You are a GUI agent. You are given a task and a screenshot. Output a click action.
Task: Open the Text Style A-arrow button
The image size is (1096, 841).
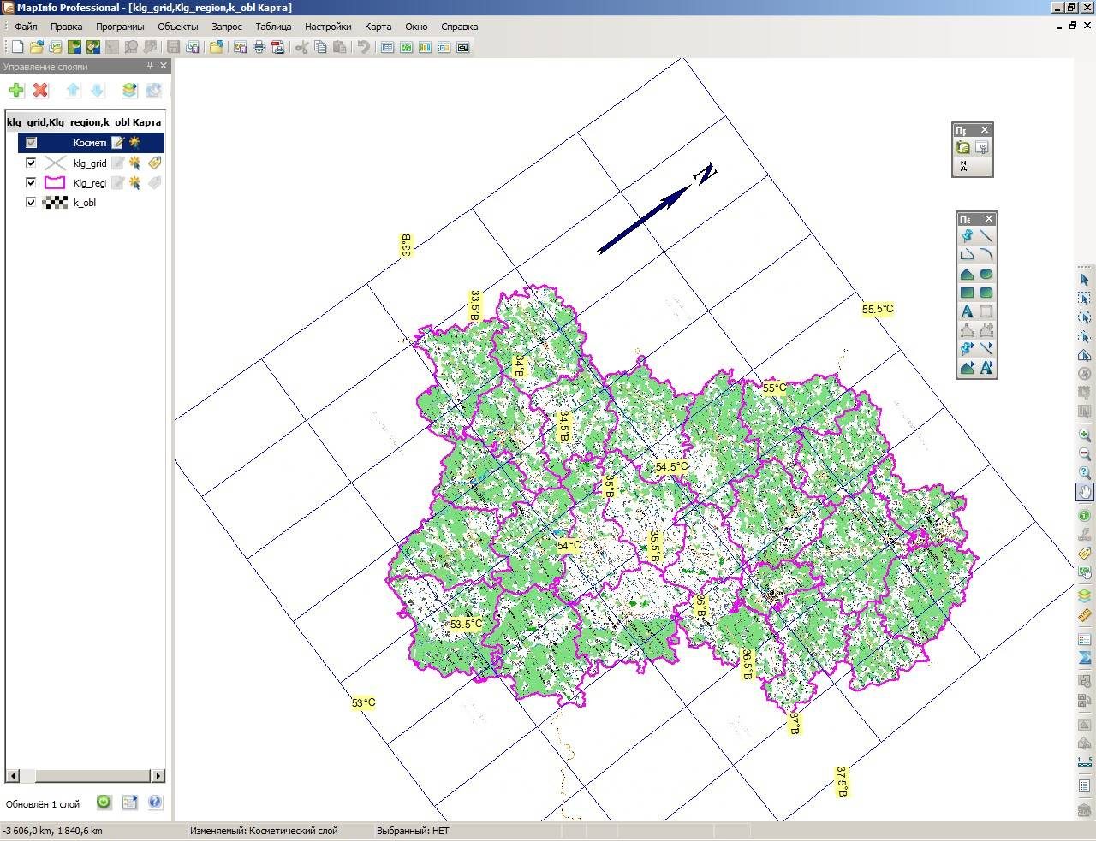click(986, 368)
